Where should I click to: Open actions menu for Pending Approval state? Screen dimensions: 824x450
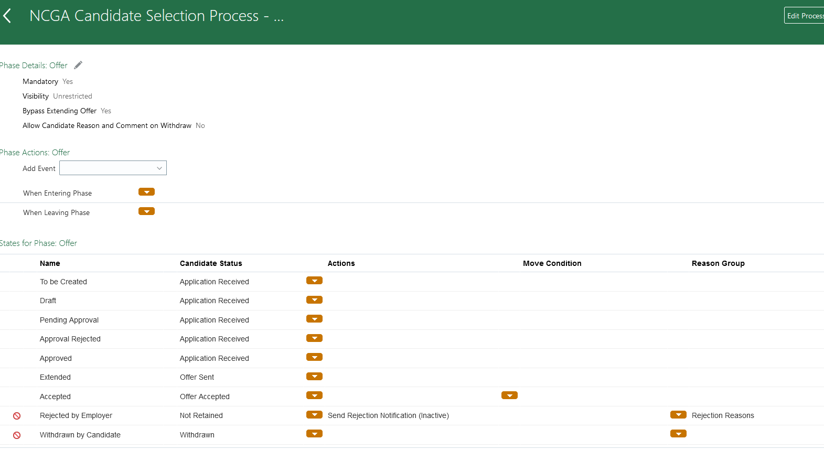[x=314, y=319]
